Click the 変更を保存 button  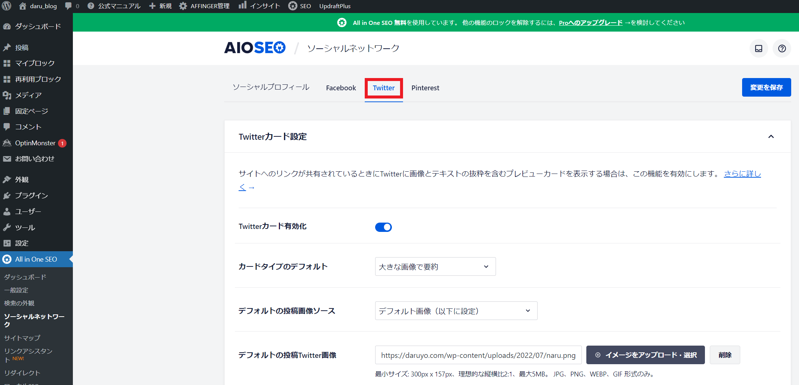click(x=766, y=87)
